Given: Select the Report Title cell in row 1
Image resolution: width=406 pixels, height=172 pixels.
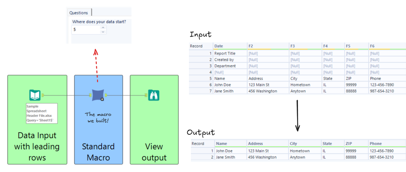Looking at the screenshot, I should (225, 53).
